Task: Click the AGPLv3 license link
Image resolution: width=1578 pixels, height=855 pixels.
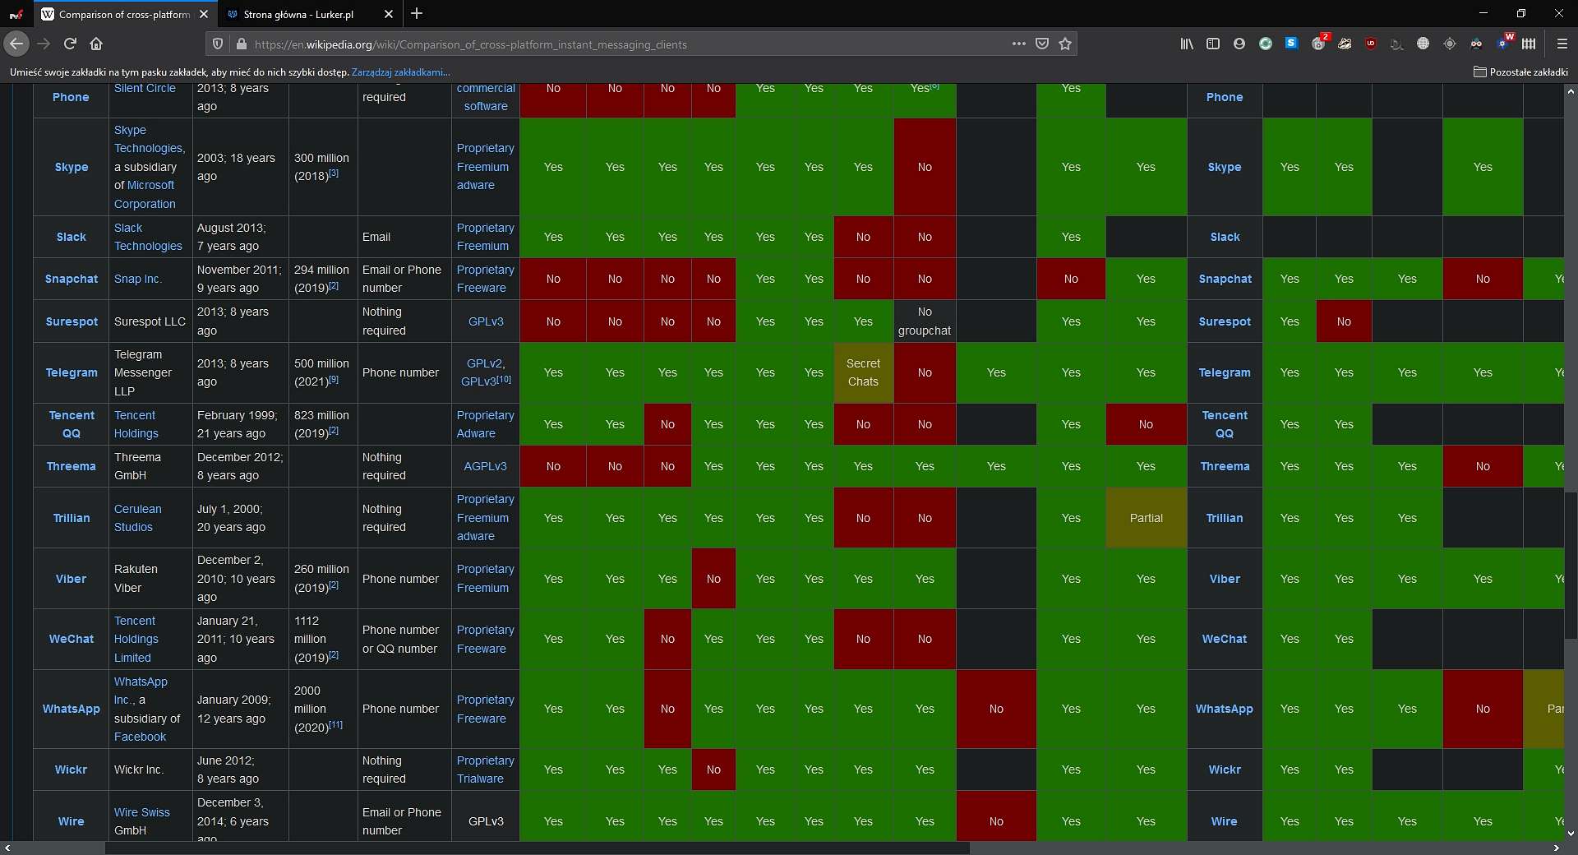Action: (485, 466)
